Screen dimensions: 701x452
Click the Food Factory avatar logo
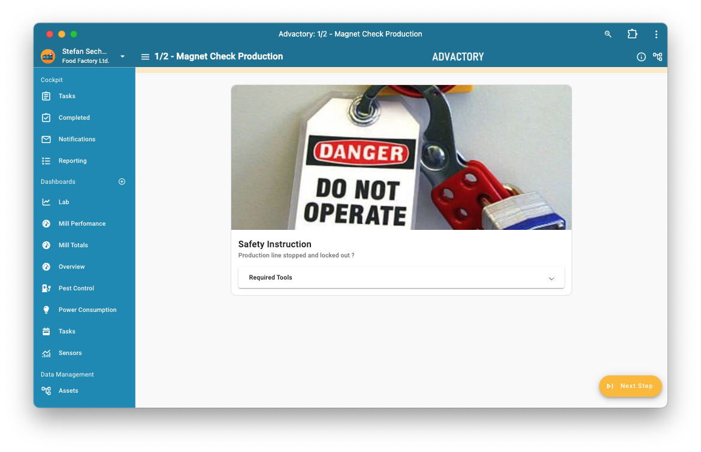48,56
